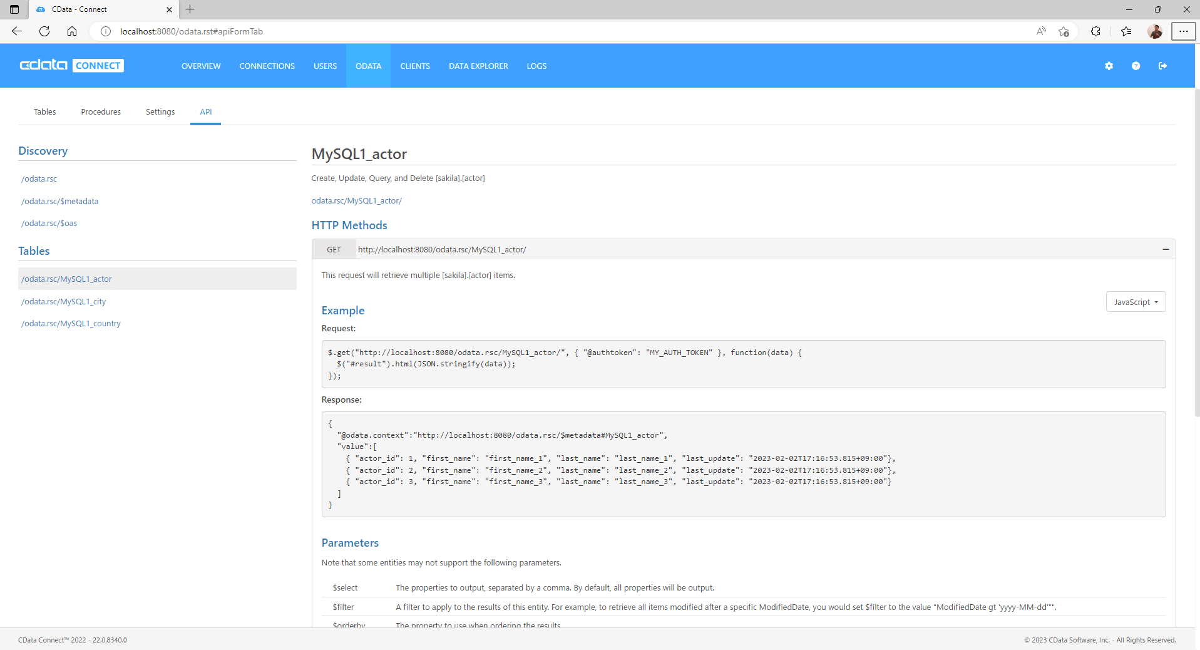
Task: Open the settings gear icon in header
Action: tap(1109, 66)
